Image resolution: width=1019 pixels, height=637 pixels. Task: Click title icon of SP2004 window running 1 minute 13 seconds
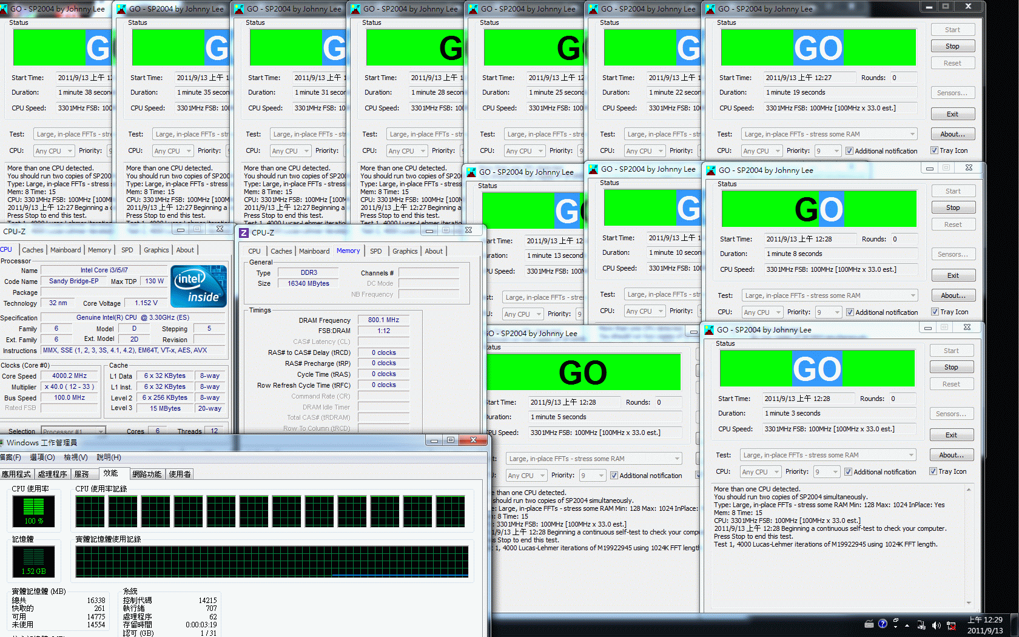click(x=472, y=172)
